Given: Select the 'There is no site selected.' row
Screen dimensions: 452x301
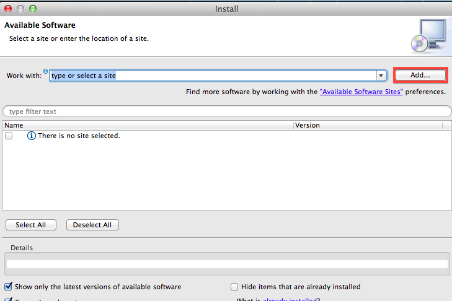Looking at the screenshot, I should pos(227,136).
